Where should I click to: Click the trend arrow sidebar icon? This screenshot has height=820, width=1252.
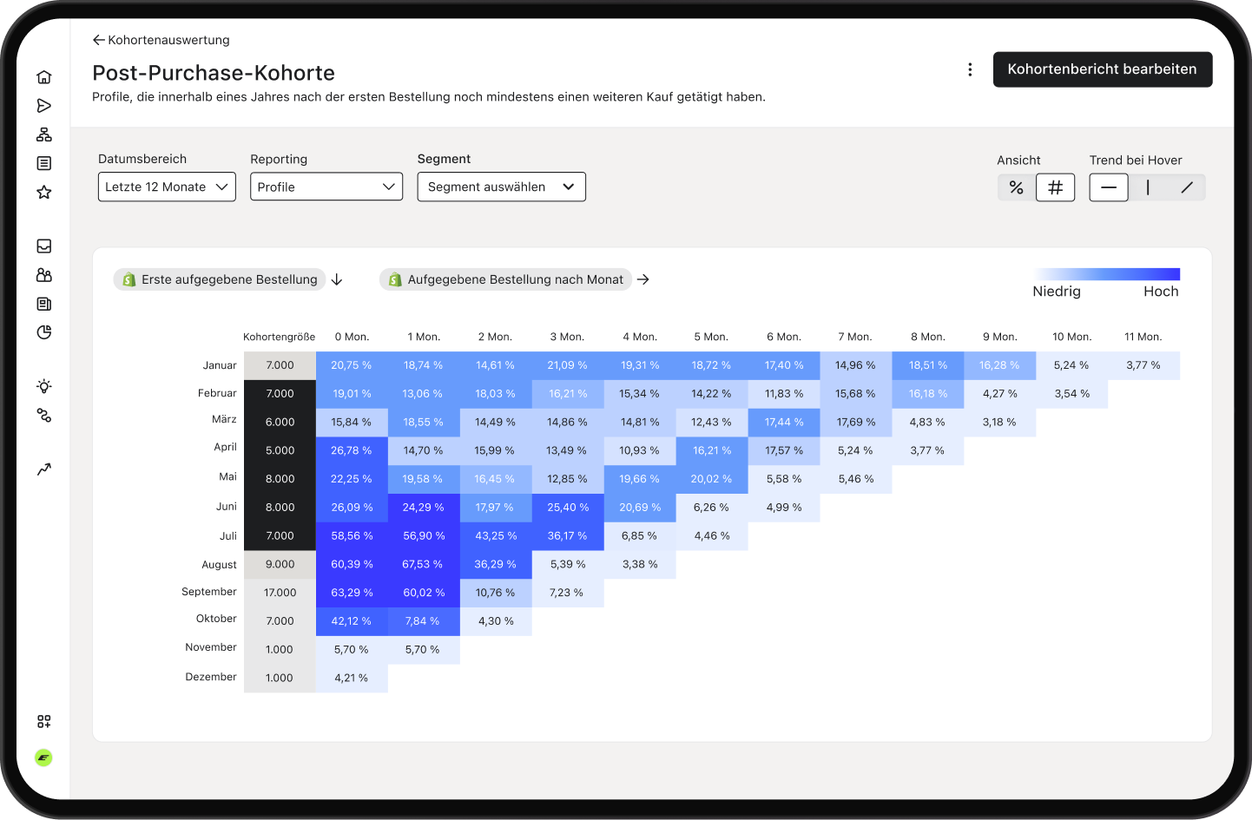44,469
